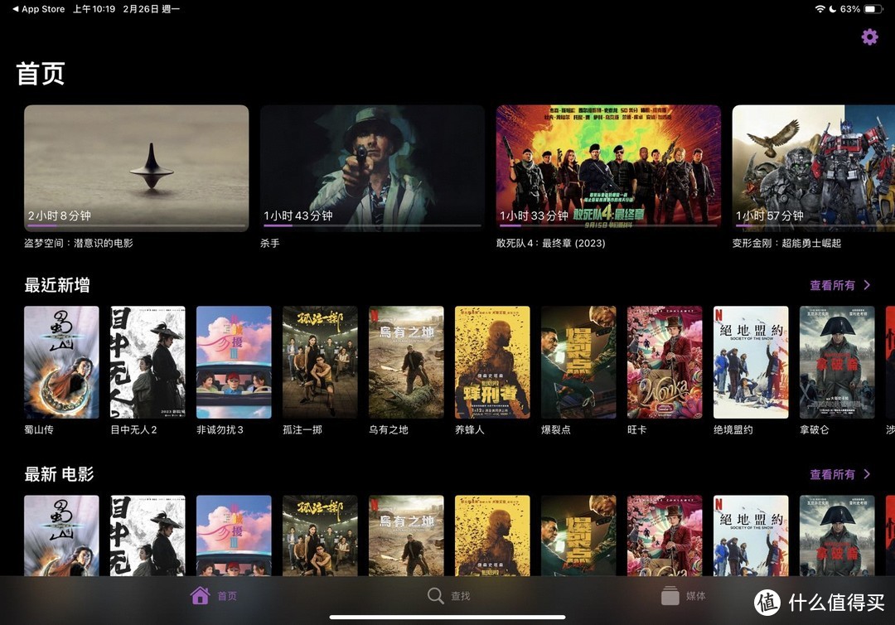Click the 最近新增 section heading
Image resolution: width=895 pixels, height=625 pixels.
point(57,285)
